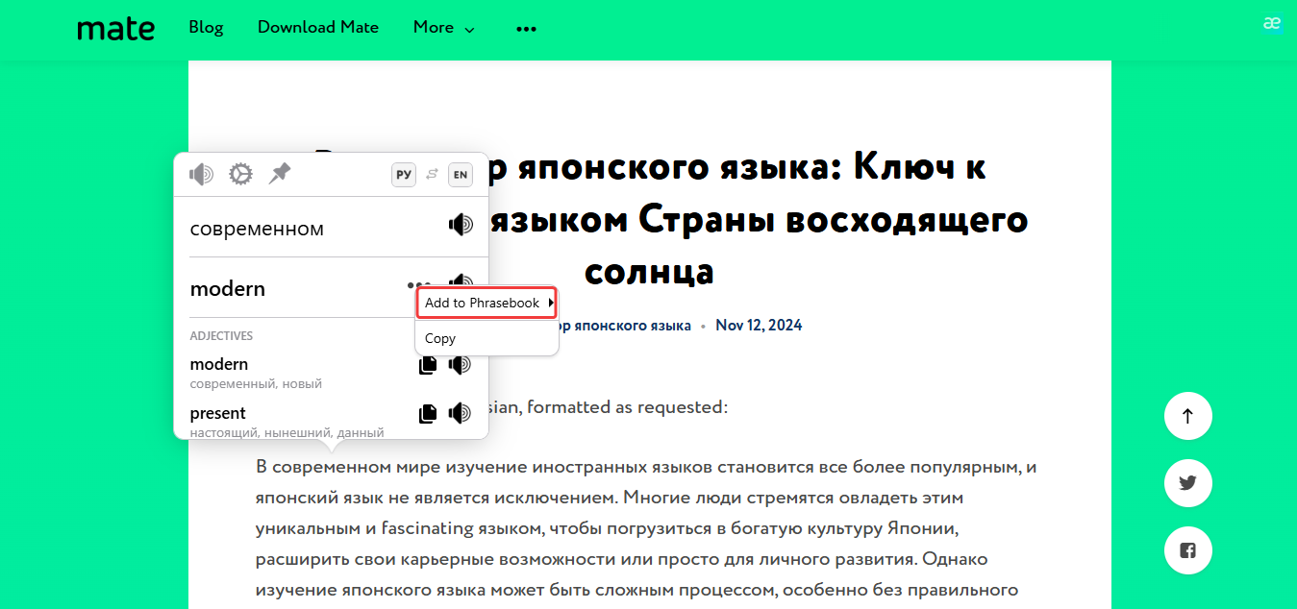Expand the More dropdown in navigation
The height and width of the screenshot is (609, 1297).
[x=443, y=28]
